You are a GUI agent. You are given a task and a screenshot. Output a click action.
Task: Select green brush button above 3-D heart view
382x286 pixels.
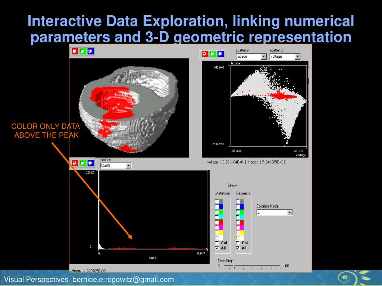(x=82, y=51)
